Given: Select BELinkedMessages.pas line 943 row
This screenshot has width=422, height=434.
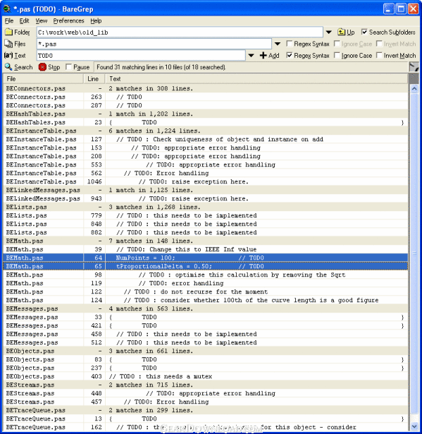Looking at the screenshot, I should (x=205, y=198).
